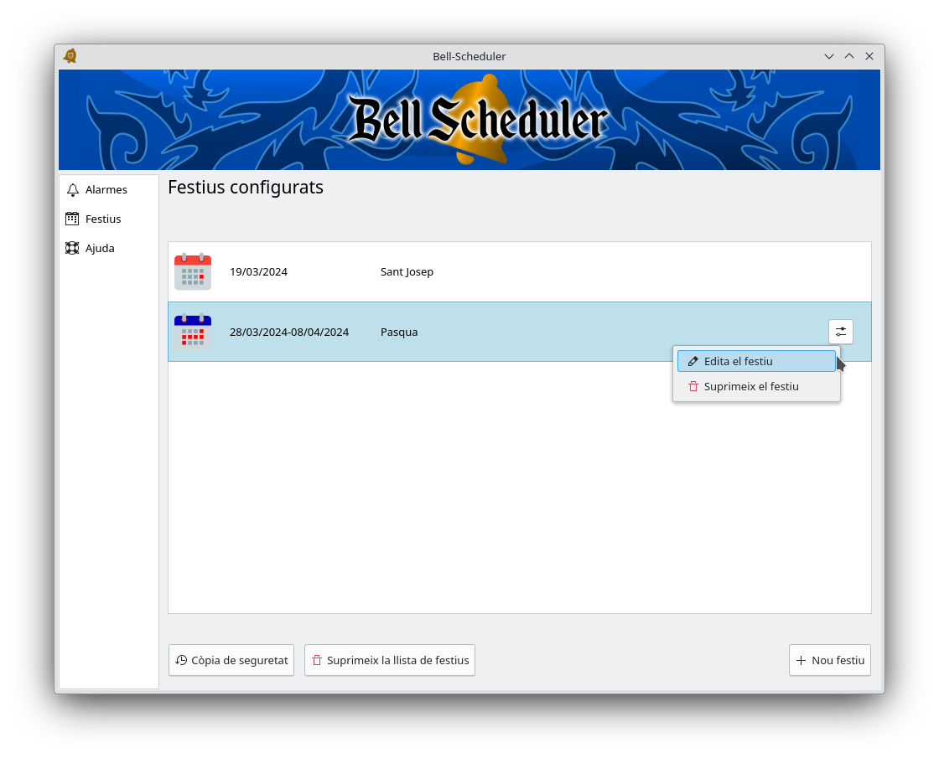Screen dimensions: 939x758
Task: Open the Alarmes section with bell icon
Action: [x=97, y=190]
